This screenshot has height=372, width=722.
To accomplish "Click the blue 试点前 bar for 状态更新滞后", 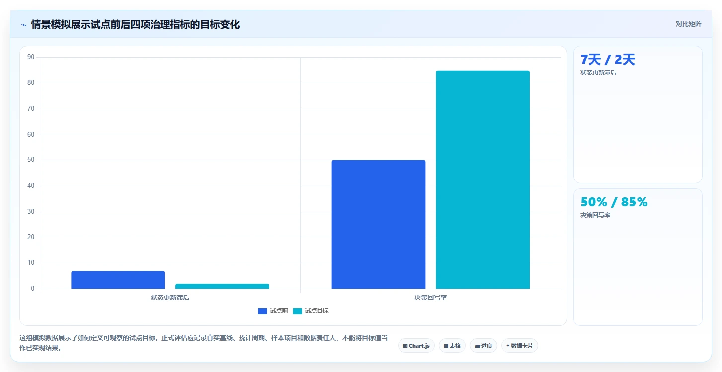I will (118, 280).
